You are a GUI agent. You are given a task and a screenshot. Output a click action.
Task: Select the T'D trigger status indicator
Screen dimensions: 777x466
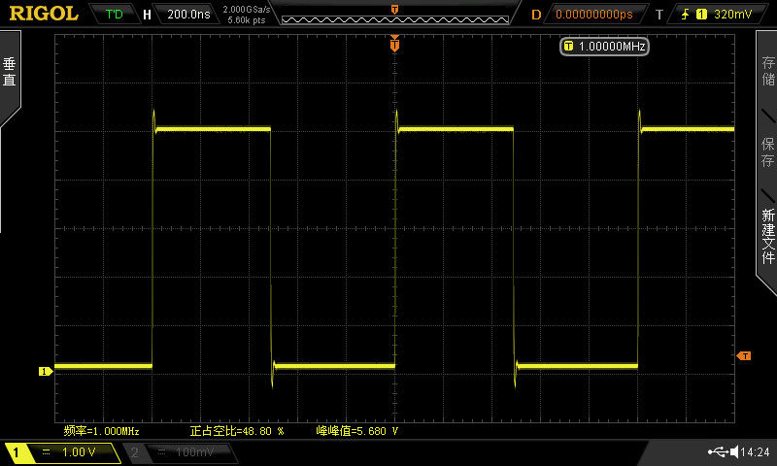coord(115,14)
